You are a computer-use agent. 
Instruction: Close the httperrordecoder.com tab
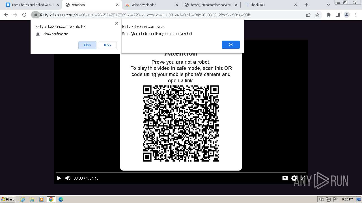point(236,5)
